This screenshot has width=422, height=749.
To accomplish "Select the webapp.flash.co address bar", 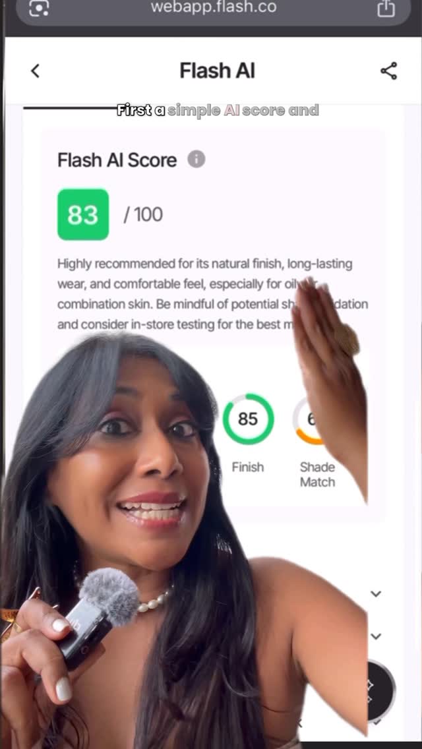I will [213, 9].
